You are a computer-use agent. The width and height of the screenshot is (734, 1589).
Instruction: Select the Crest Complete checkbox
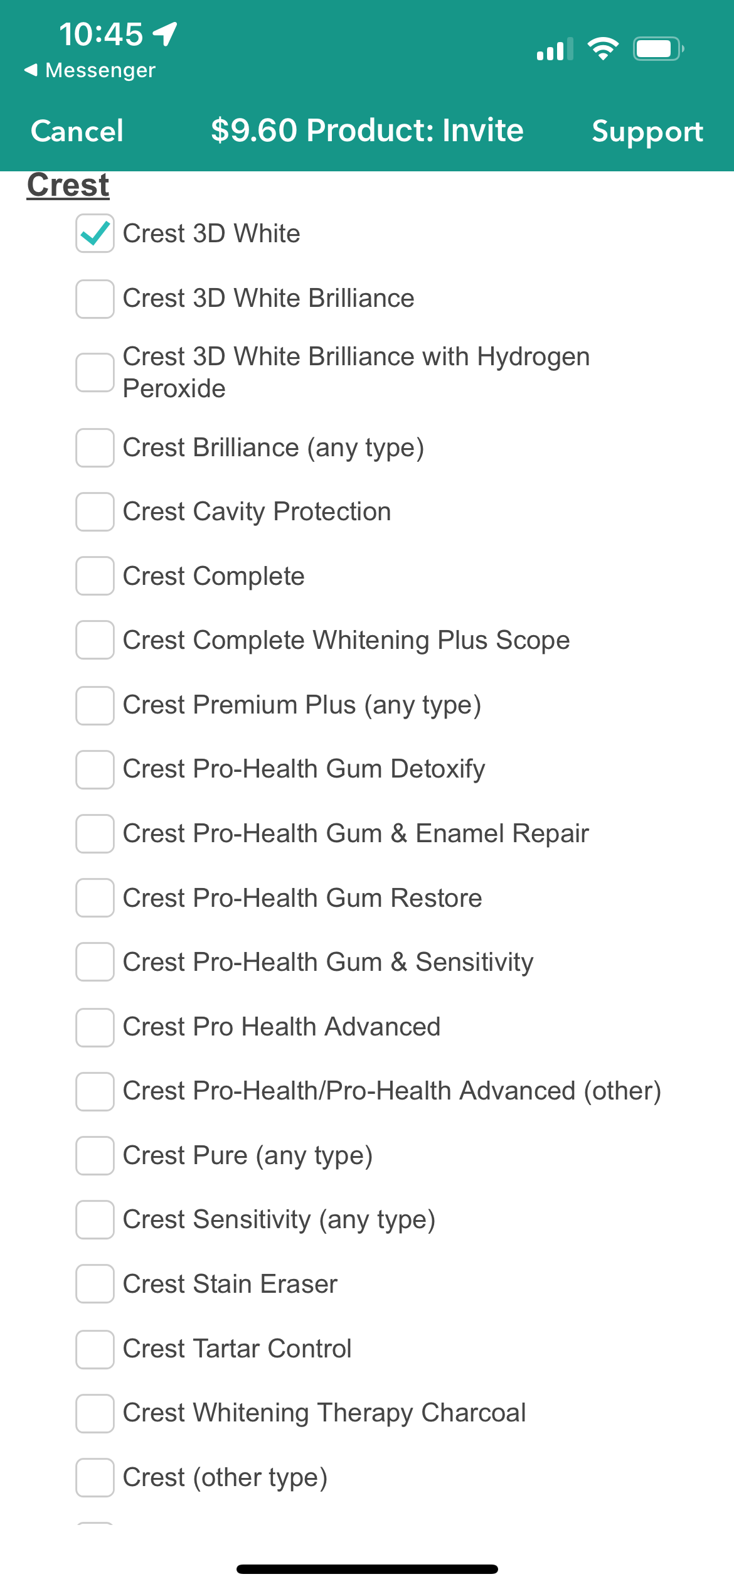(x=95, y=575)
